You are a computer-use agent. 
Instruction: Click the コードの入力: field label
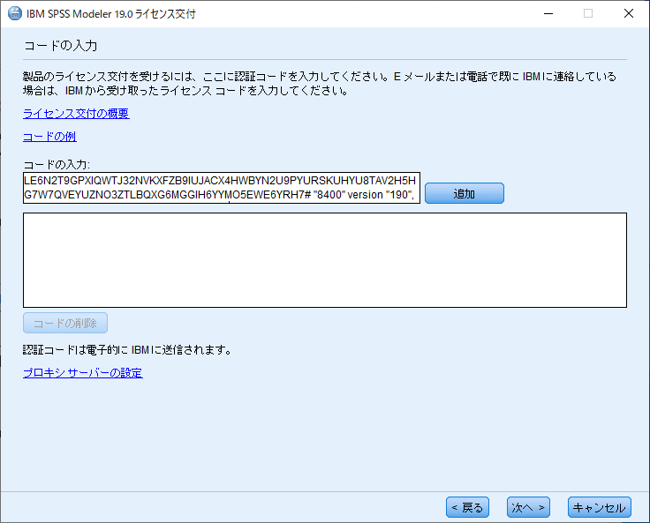click(57, 164)
